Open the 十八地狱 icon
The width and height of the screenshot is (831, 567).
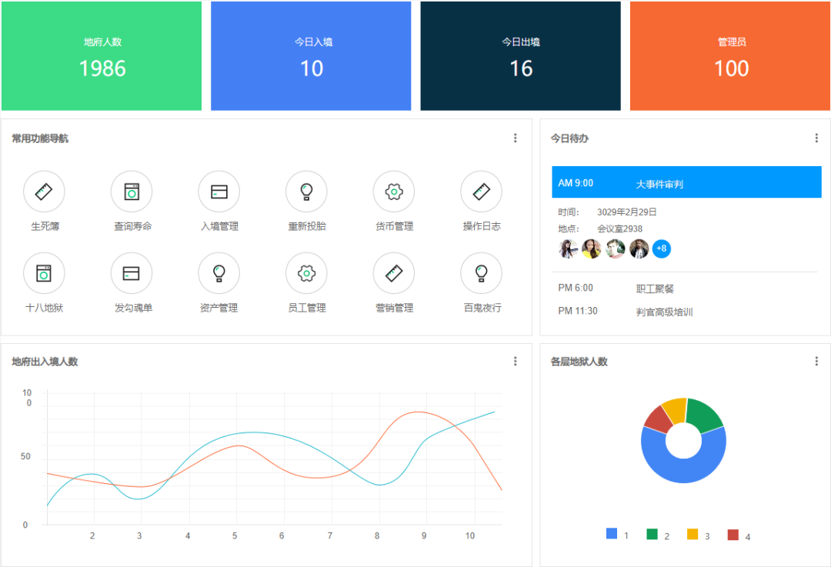[44, 273]
